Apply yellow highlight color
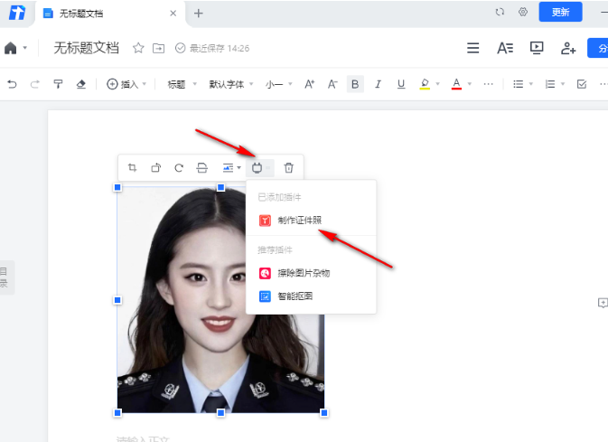Screen dimensions: 608x442 click(x=425, y=84)
